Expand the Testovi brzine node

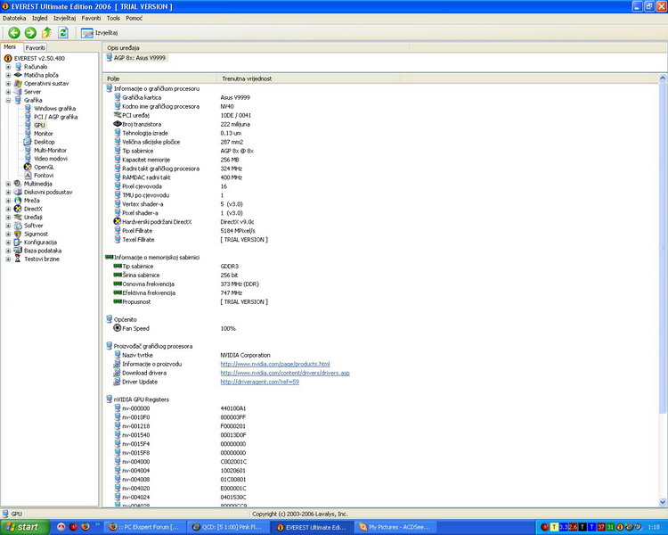8,259
